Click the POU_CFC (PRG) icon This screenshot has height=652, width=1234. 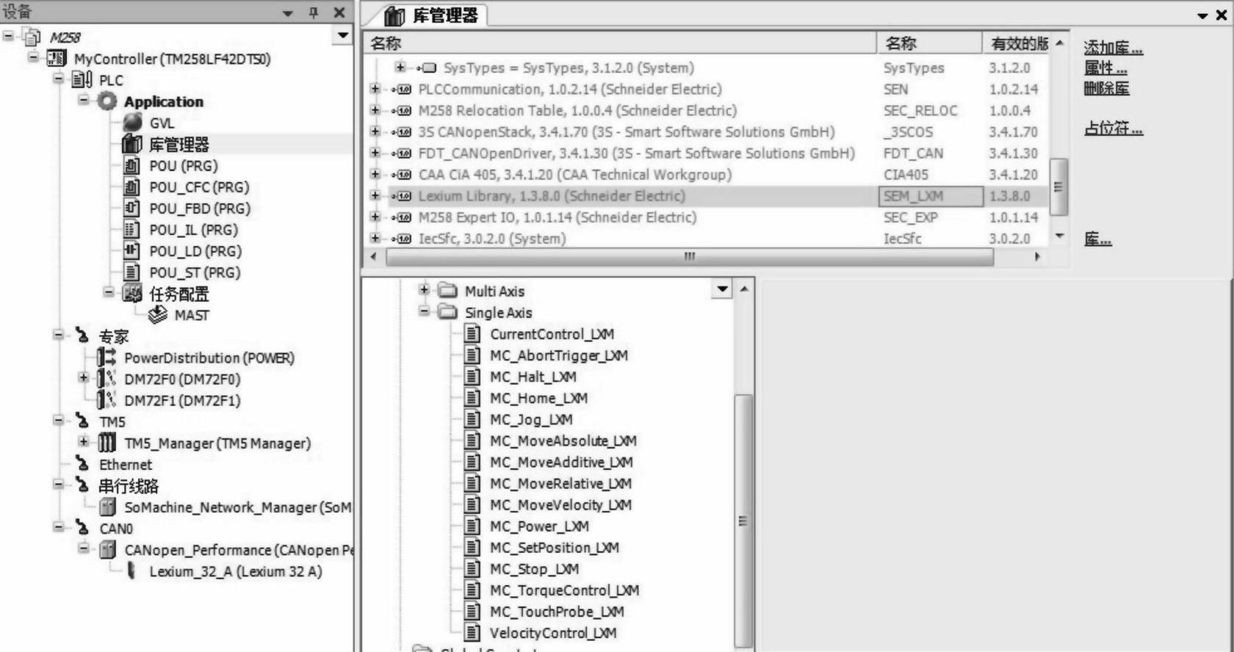click(132, 186)
